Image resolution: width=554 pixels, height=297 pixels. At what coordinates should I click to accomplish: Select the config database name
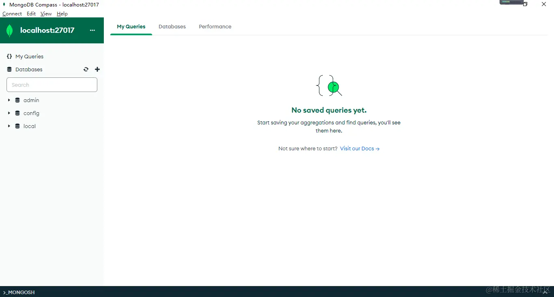(x=31, y=113)
